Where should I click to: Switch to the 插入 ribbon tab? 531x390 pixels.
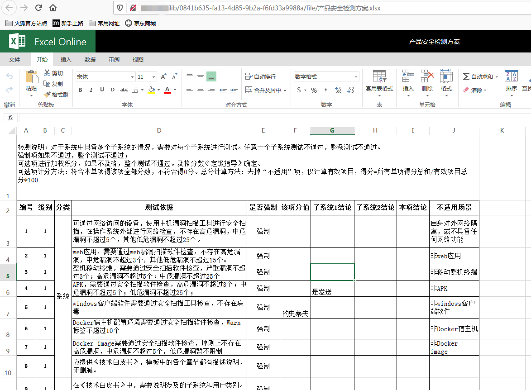[66, 60]
